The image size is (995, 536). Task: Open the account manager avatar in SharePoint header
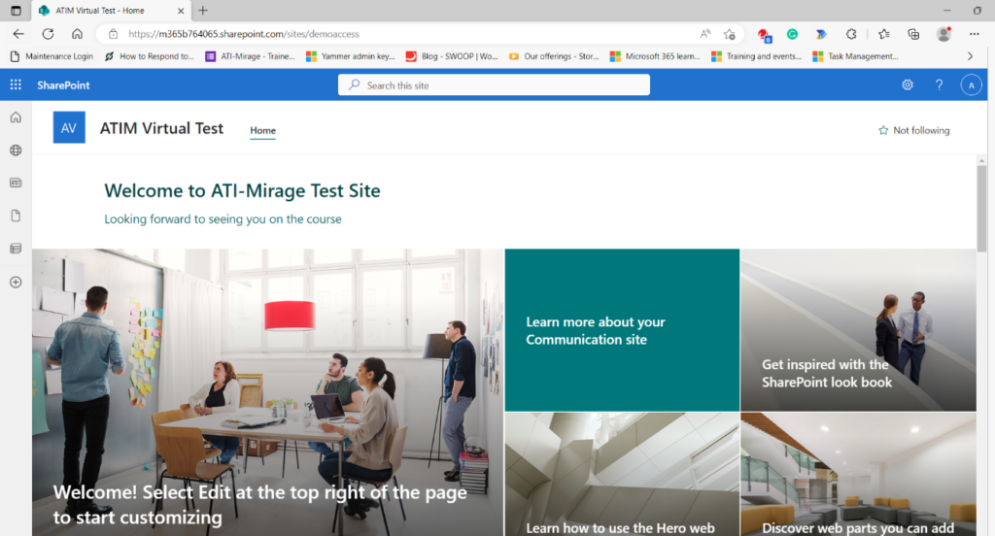(971, 85)
